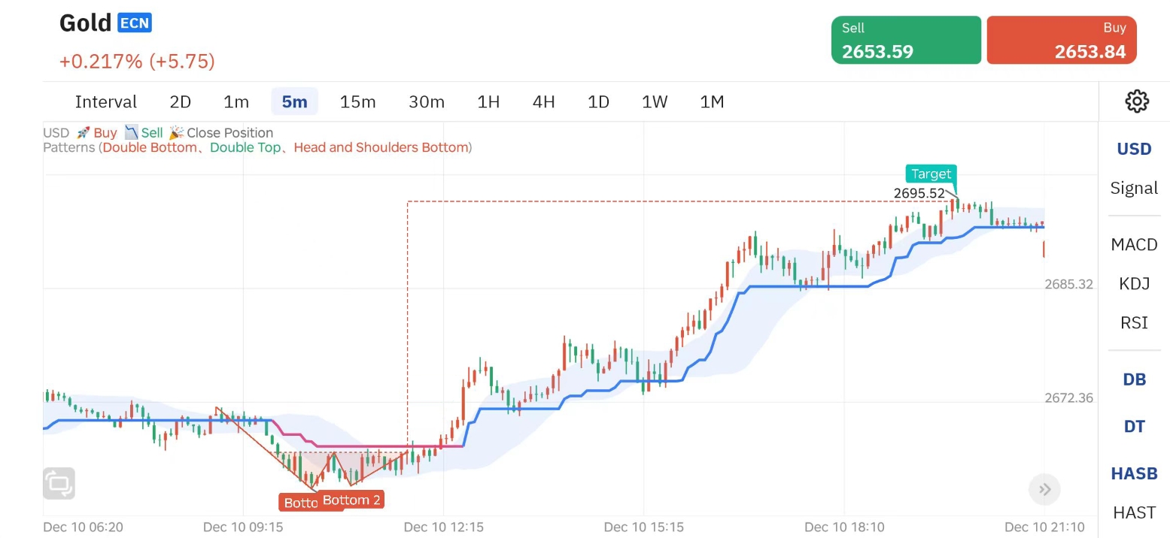1170x538 pixels.
Task: Switch to the 15m interval
Action: pos(357,101)
